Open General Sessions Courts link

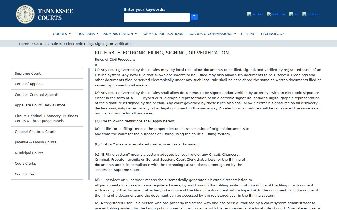click(x=47, y=132)
